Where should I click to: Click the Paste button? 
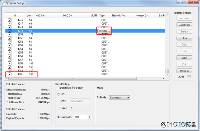[x=184, y=51]
